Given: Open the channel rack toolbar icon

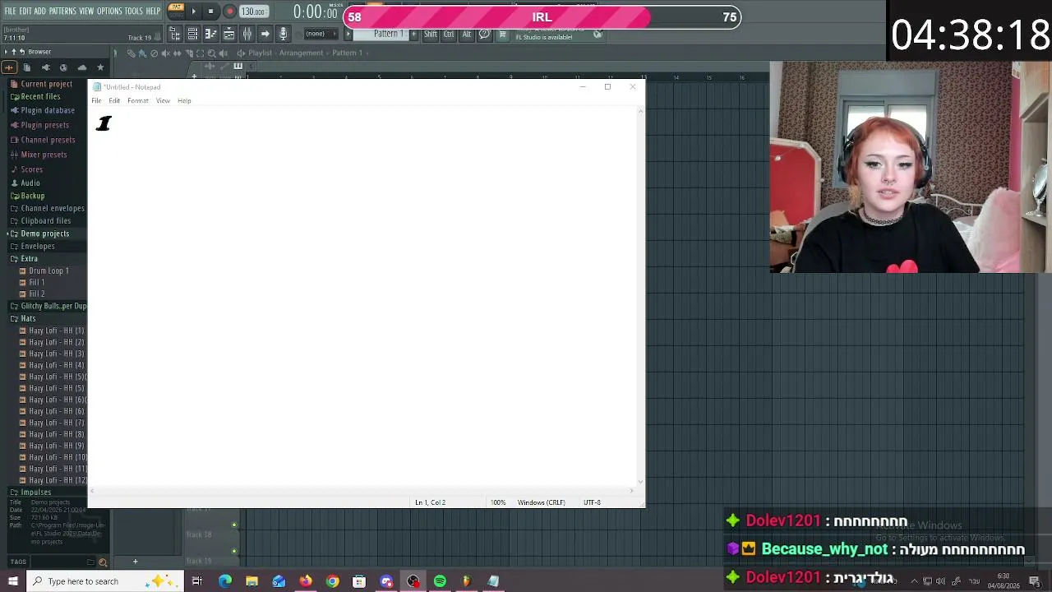Looking at the screenshot, I should pyautogui.click(x=228, y=34).
